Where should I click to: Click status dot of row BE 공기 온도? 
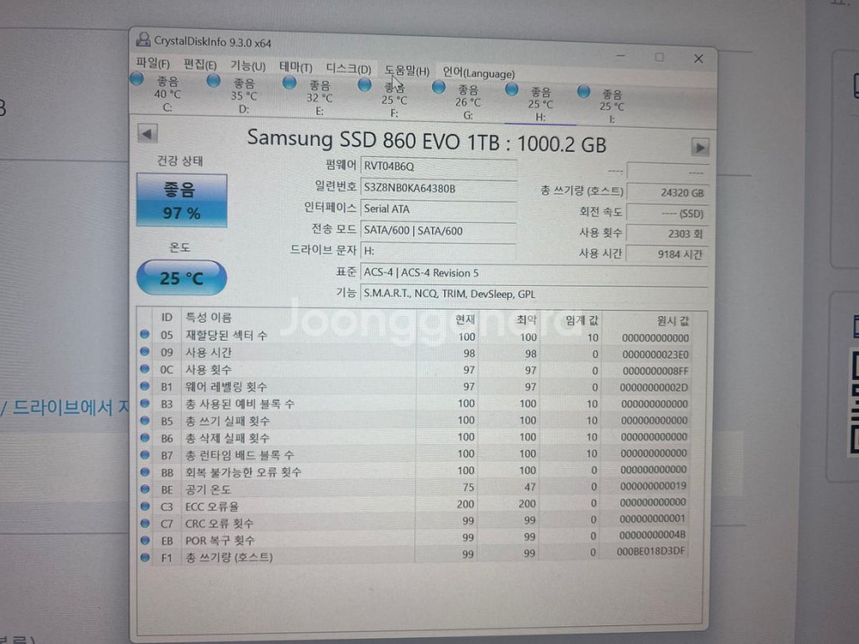(144, 489)
